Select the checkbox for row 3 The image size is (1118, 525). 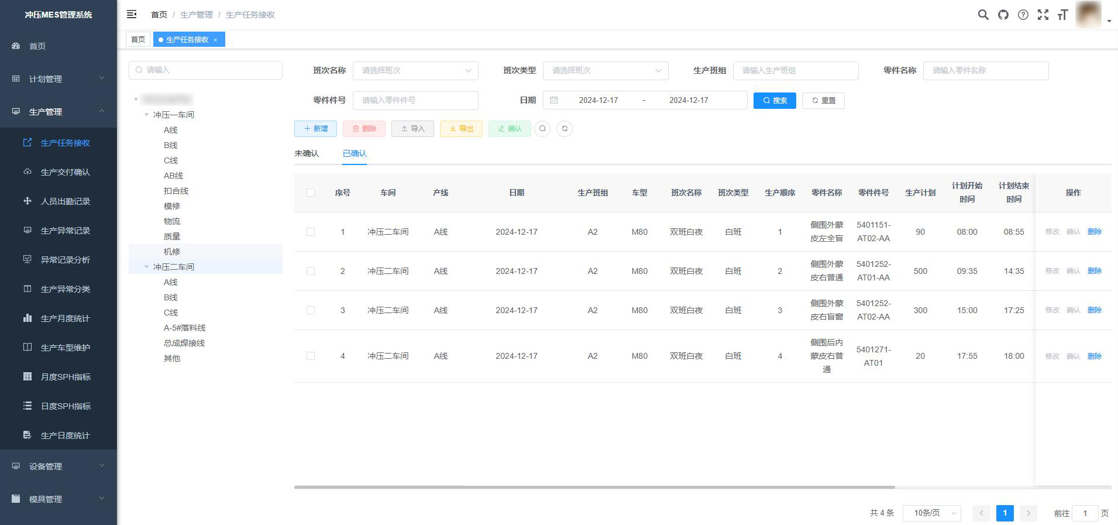pyautogui.click(x=311, y=310)
